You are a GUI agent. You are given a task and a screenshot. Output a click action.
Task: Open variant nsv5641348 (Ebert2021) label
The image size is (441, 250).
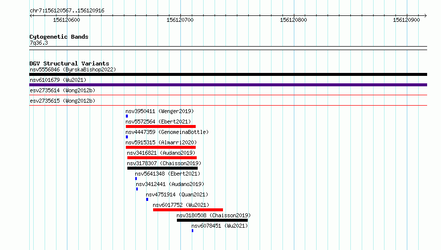point(167,174)
